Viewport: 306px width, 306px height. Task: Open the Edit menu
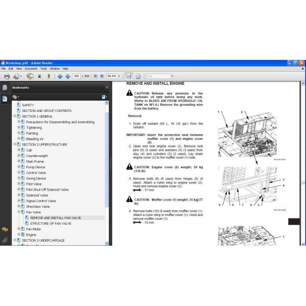click(11, 69)
